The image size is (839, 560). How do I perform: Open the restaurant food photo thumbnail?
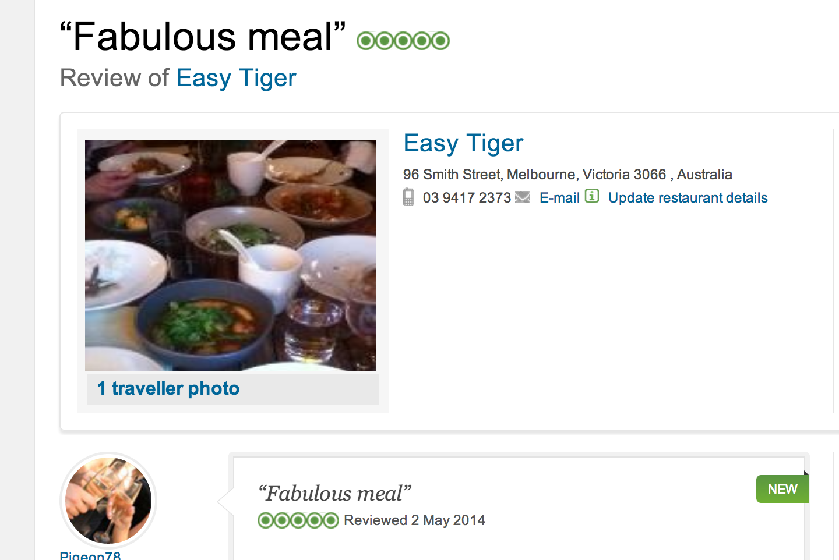coord(231,256)
